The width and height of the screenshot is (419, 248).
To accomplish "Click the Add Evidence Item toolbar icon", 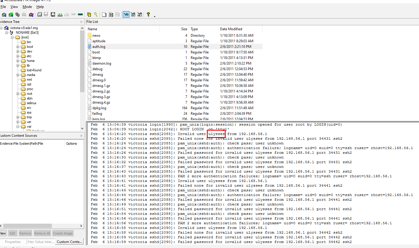I will point(4,14).
